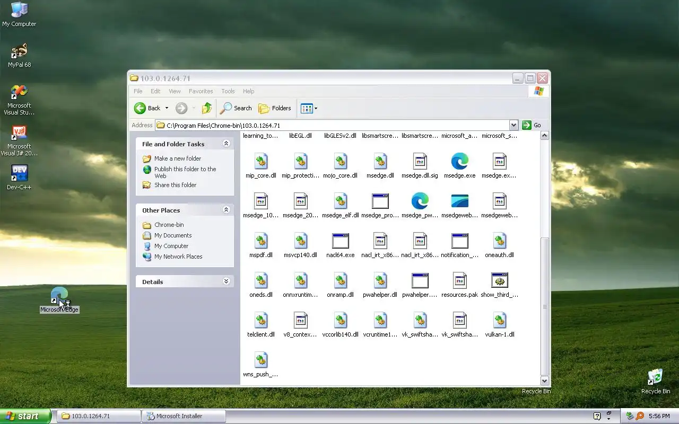Open the Help menu
The height and width of the screenshot is (424, 679).
[248, 91]
